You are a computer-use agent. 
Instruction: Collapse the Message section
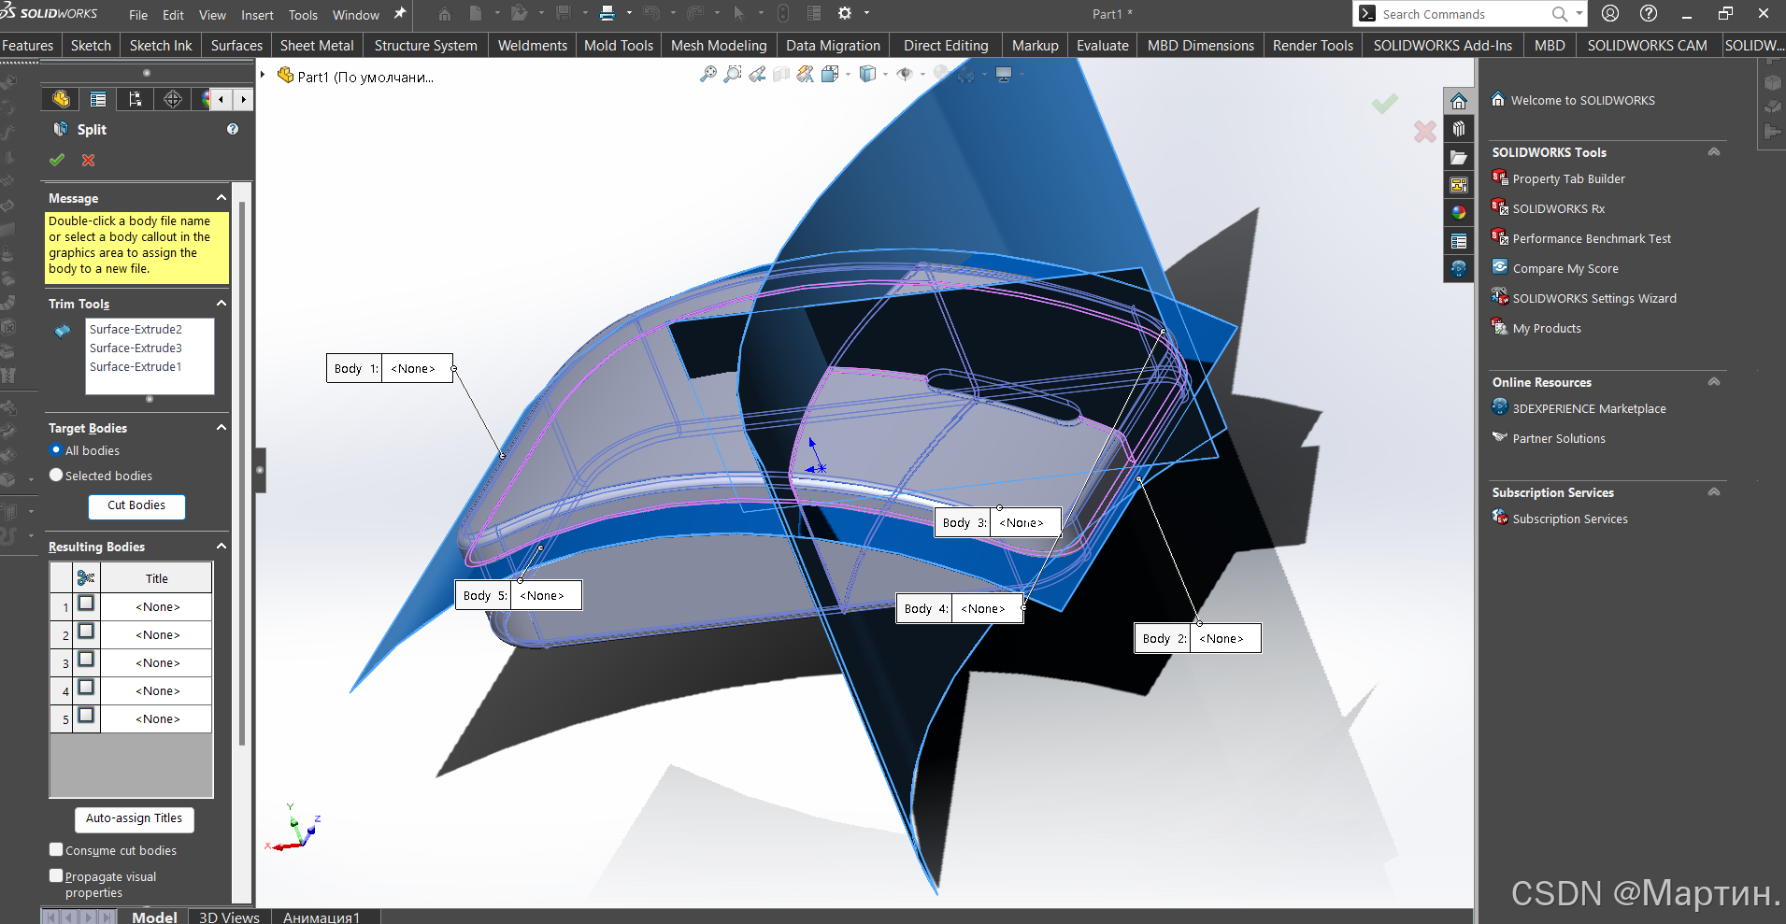click(x=221, y=197)
